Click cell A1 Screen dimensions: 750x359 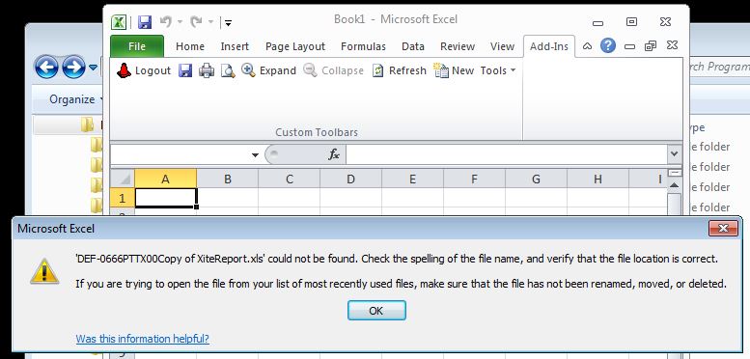165,198
